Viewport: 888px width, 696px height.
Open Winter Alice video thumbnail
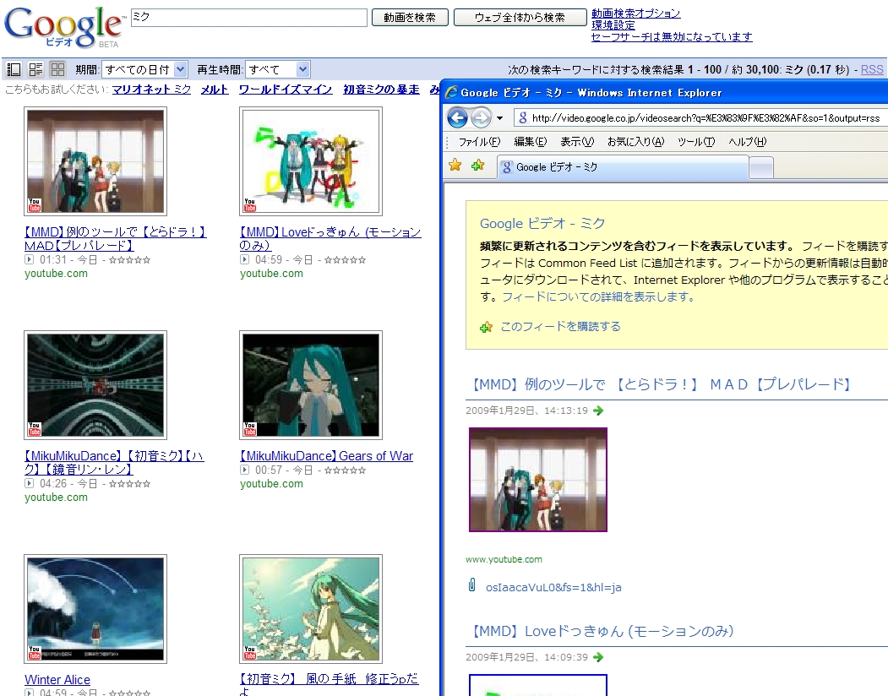(95, 609)
